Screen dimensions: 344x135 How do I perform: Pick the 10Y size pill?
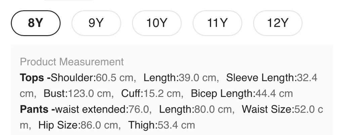[157, 23]
